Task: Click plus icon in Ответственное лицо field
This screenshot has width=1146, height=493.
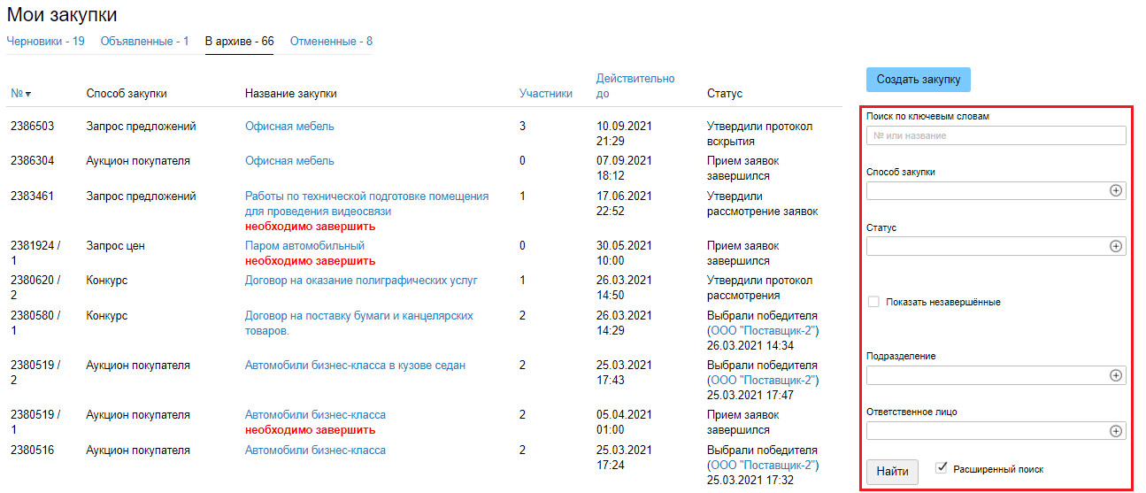Action: click(x=1116, y=431)
